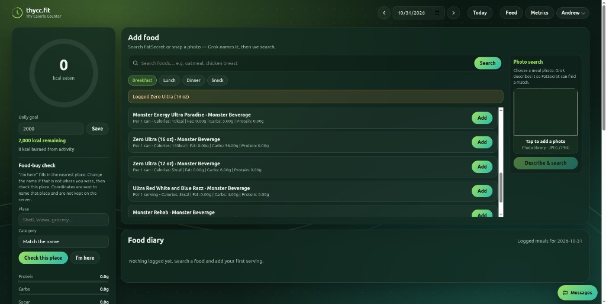Add Ultra Red White and Blue Razz
Viewport: 606px width, 304px height.
coord(482,191)
